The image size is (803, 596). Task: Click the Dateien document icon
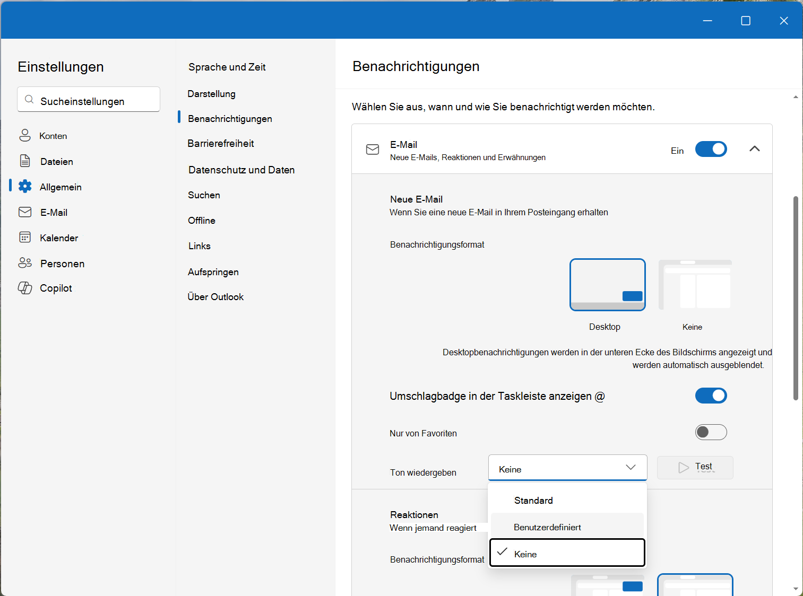tap(25, 161)
